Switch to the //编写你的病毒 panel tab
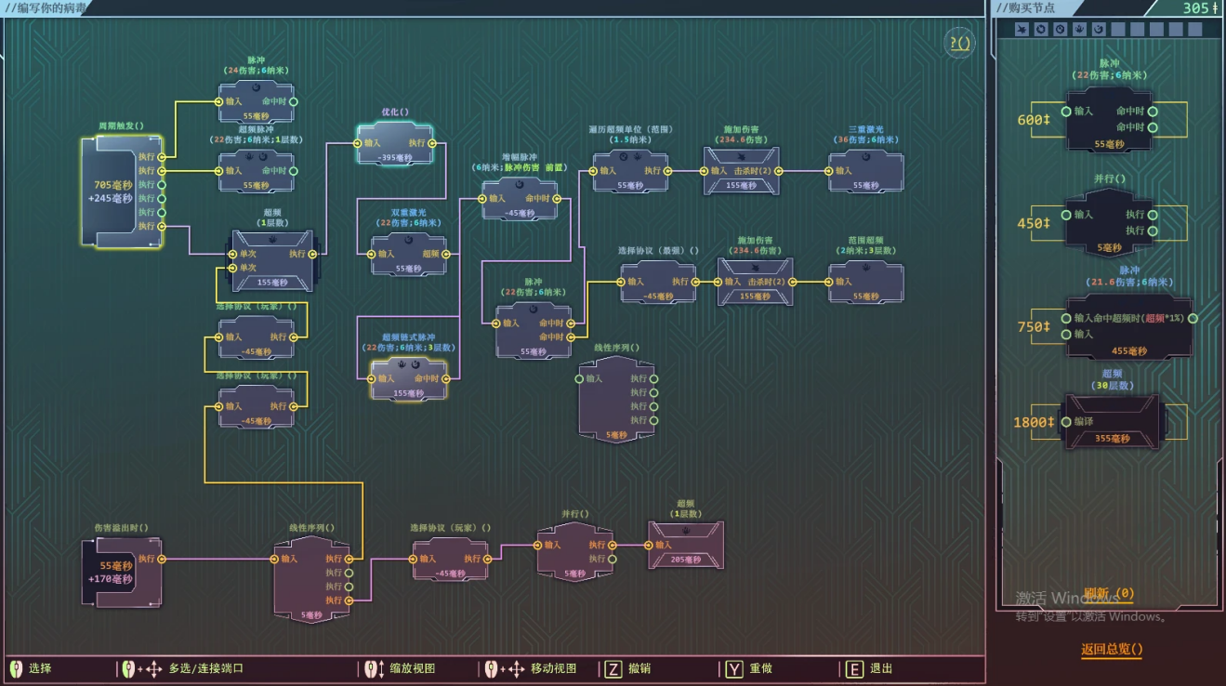Image resolution: width=1226 pixels, height=686 pixels. (x=46, y=8)
